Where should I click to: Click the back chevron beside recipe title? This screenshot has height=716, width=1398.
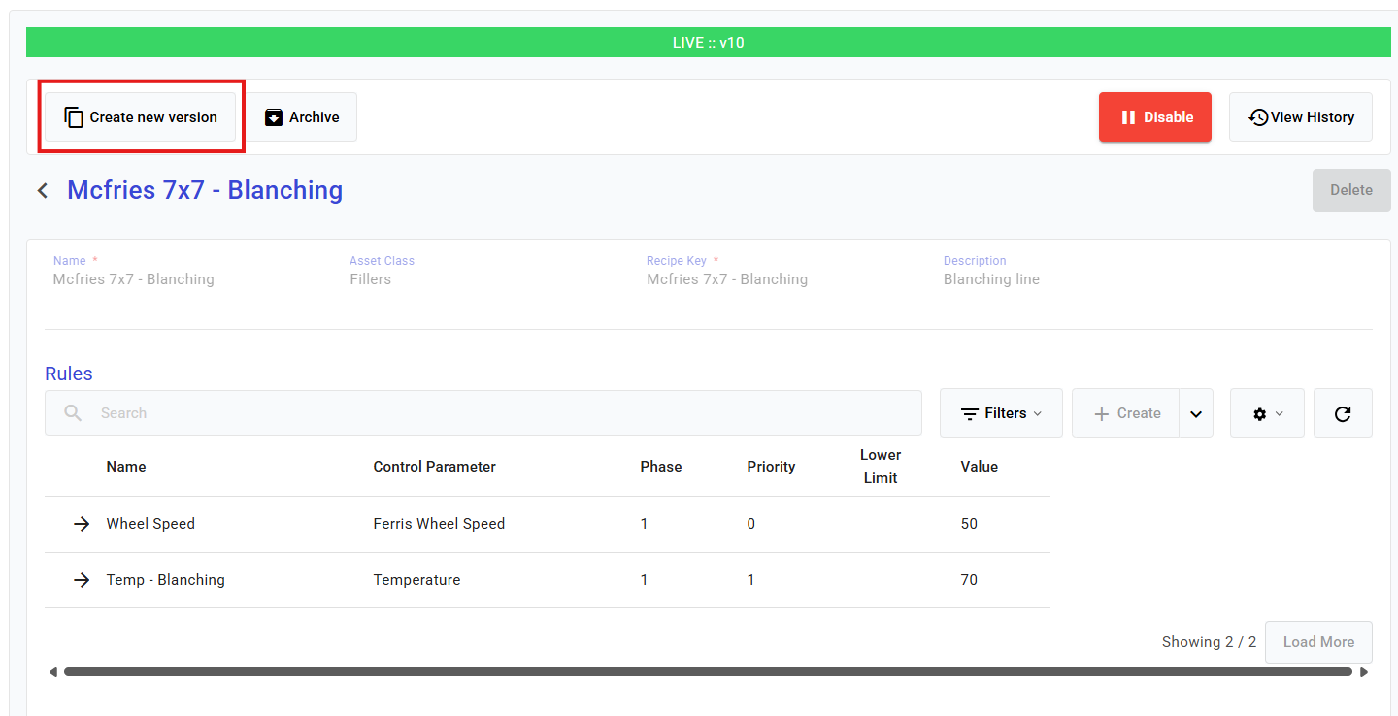pos(43,190)
